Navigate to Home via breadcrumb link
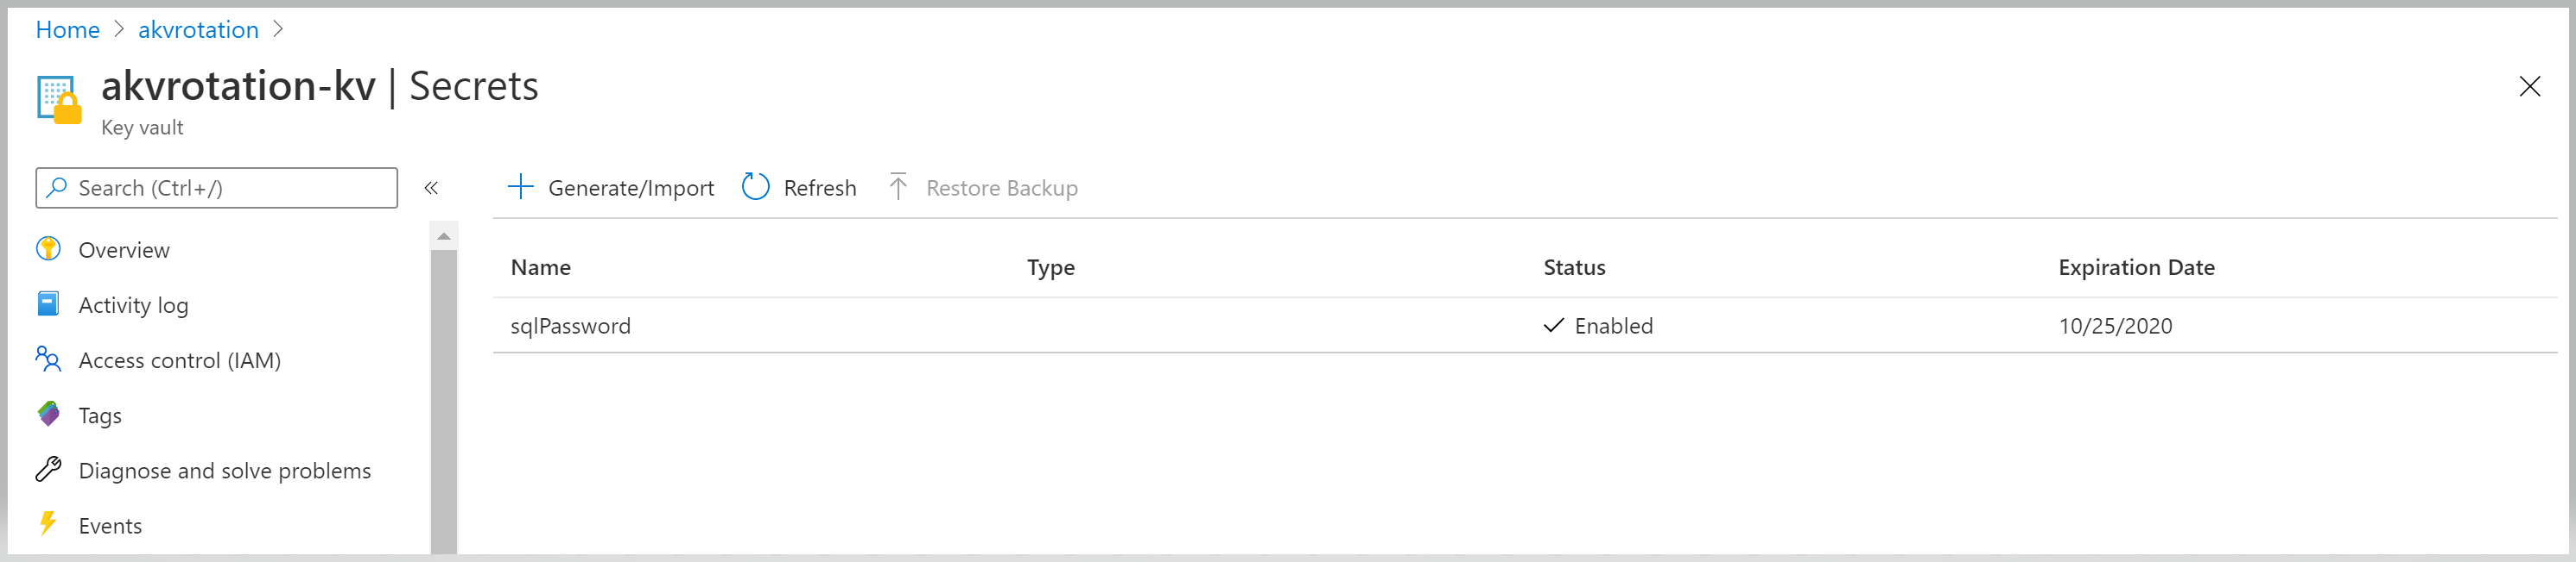This screenshot has width=2576, height=562. click(67, 29)
